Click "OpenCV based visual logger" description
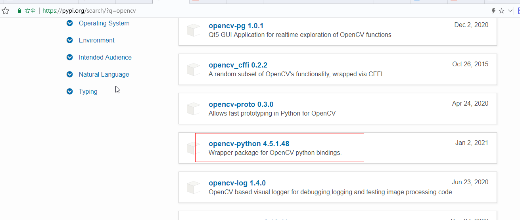This screenshot has height=220, width=520. click(x=330, y=192)
